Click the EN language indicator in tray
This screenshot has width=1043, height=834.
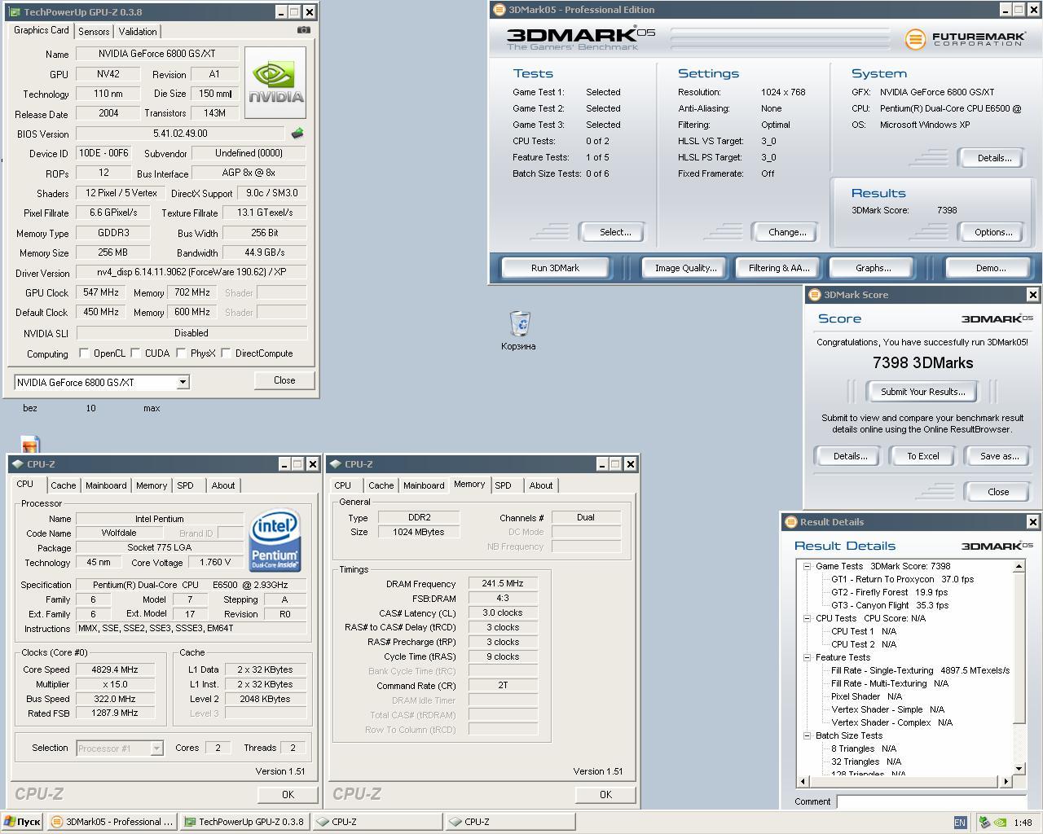[x=960, y=823]
